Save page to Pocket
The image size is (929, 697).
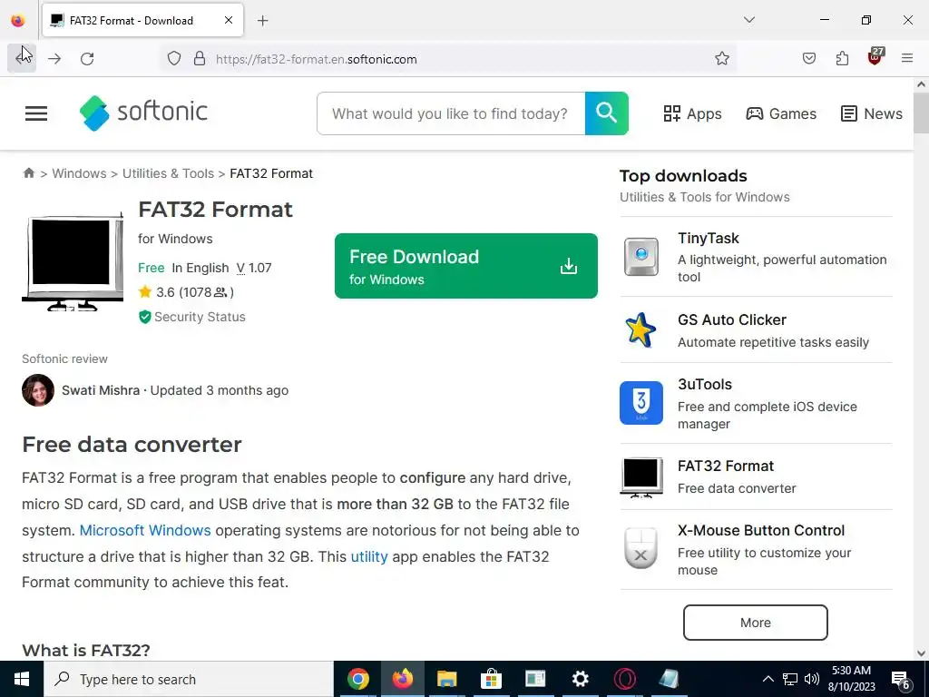tap(809, 59)
